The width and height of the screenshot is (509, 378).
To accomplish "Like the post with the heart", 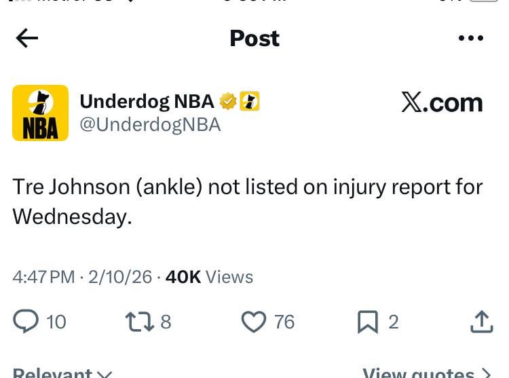I will [x=254, y=321].
